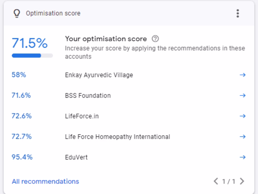Image resolution: width=258 pixels, height=194 pixels.
Task: Go to previous page of accounts
Action: point(216,181)
